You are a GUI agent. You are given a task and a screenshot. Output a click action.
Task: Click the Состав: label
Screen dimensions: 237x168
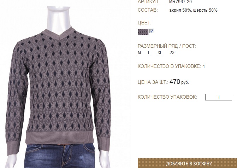click(x=148, y=10)
